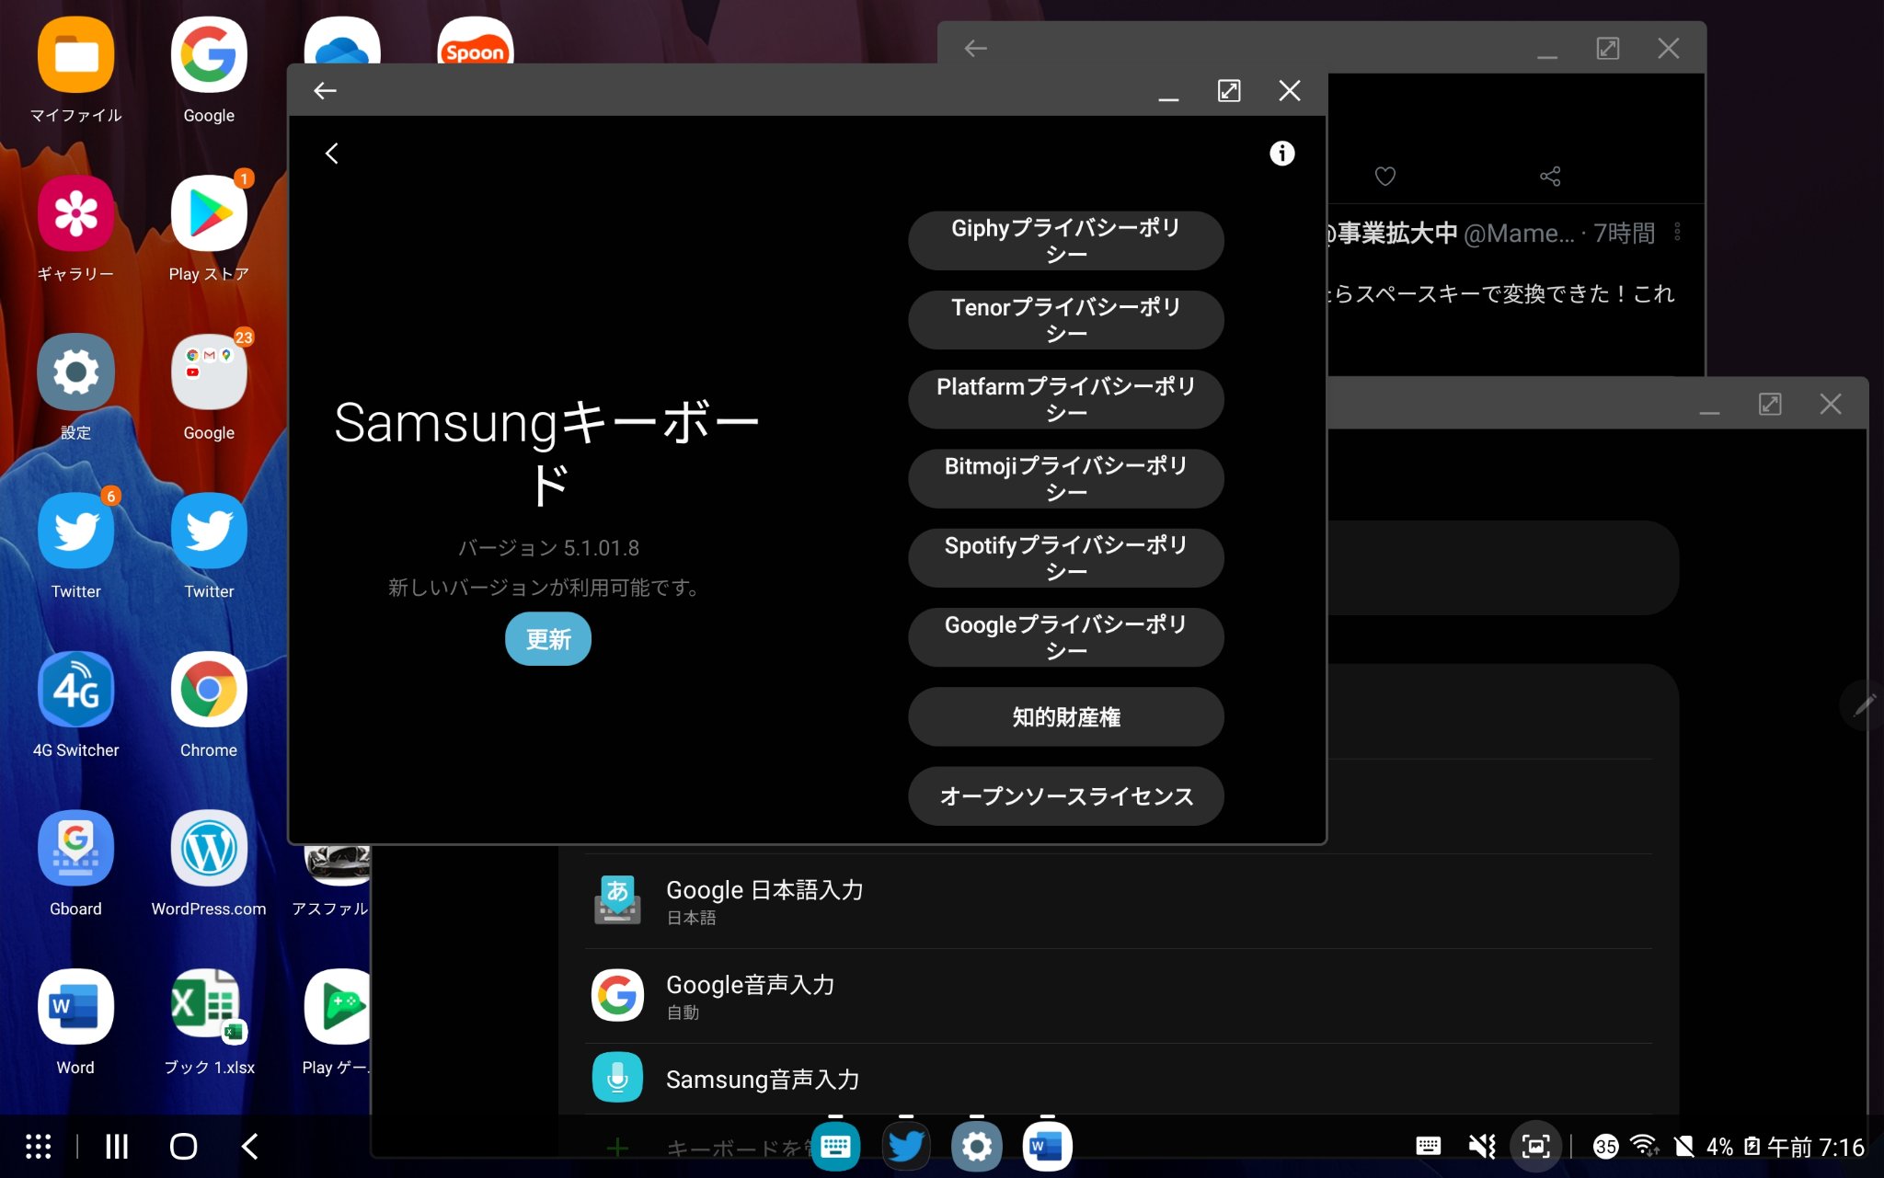Open Word app on the home screen
Screen dimensions: 1884x1178
pos(75,1007)
